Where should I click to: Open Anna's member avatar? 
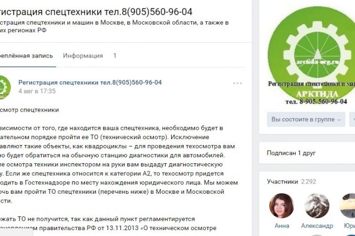click(282, 206)
